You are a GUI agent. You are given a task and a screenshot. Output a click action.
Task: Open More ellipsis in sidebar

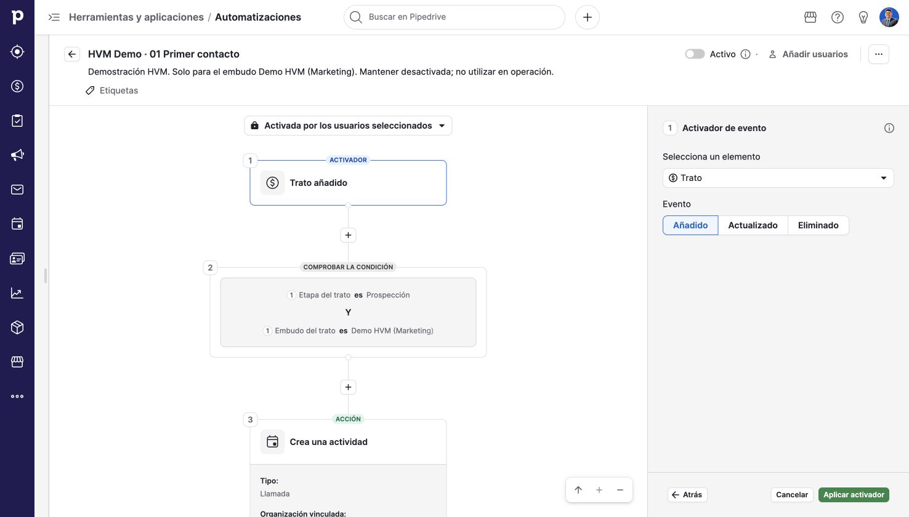pos(17,396)
